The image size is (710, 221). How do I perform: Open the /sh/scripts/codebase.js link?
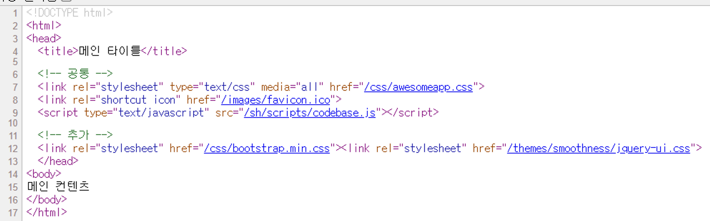point(310,113)
